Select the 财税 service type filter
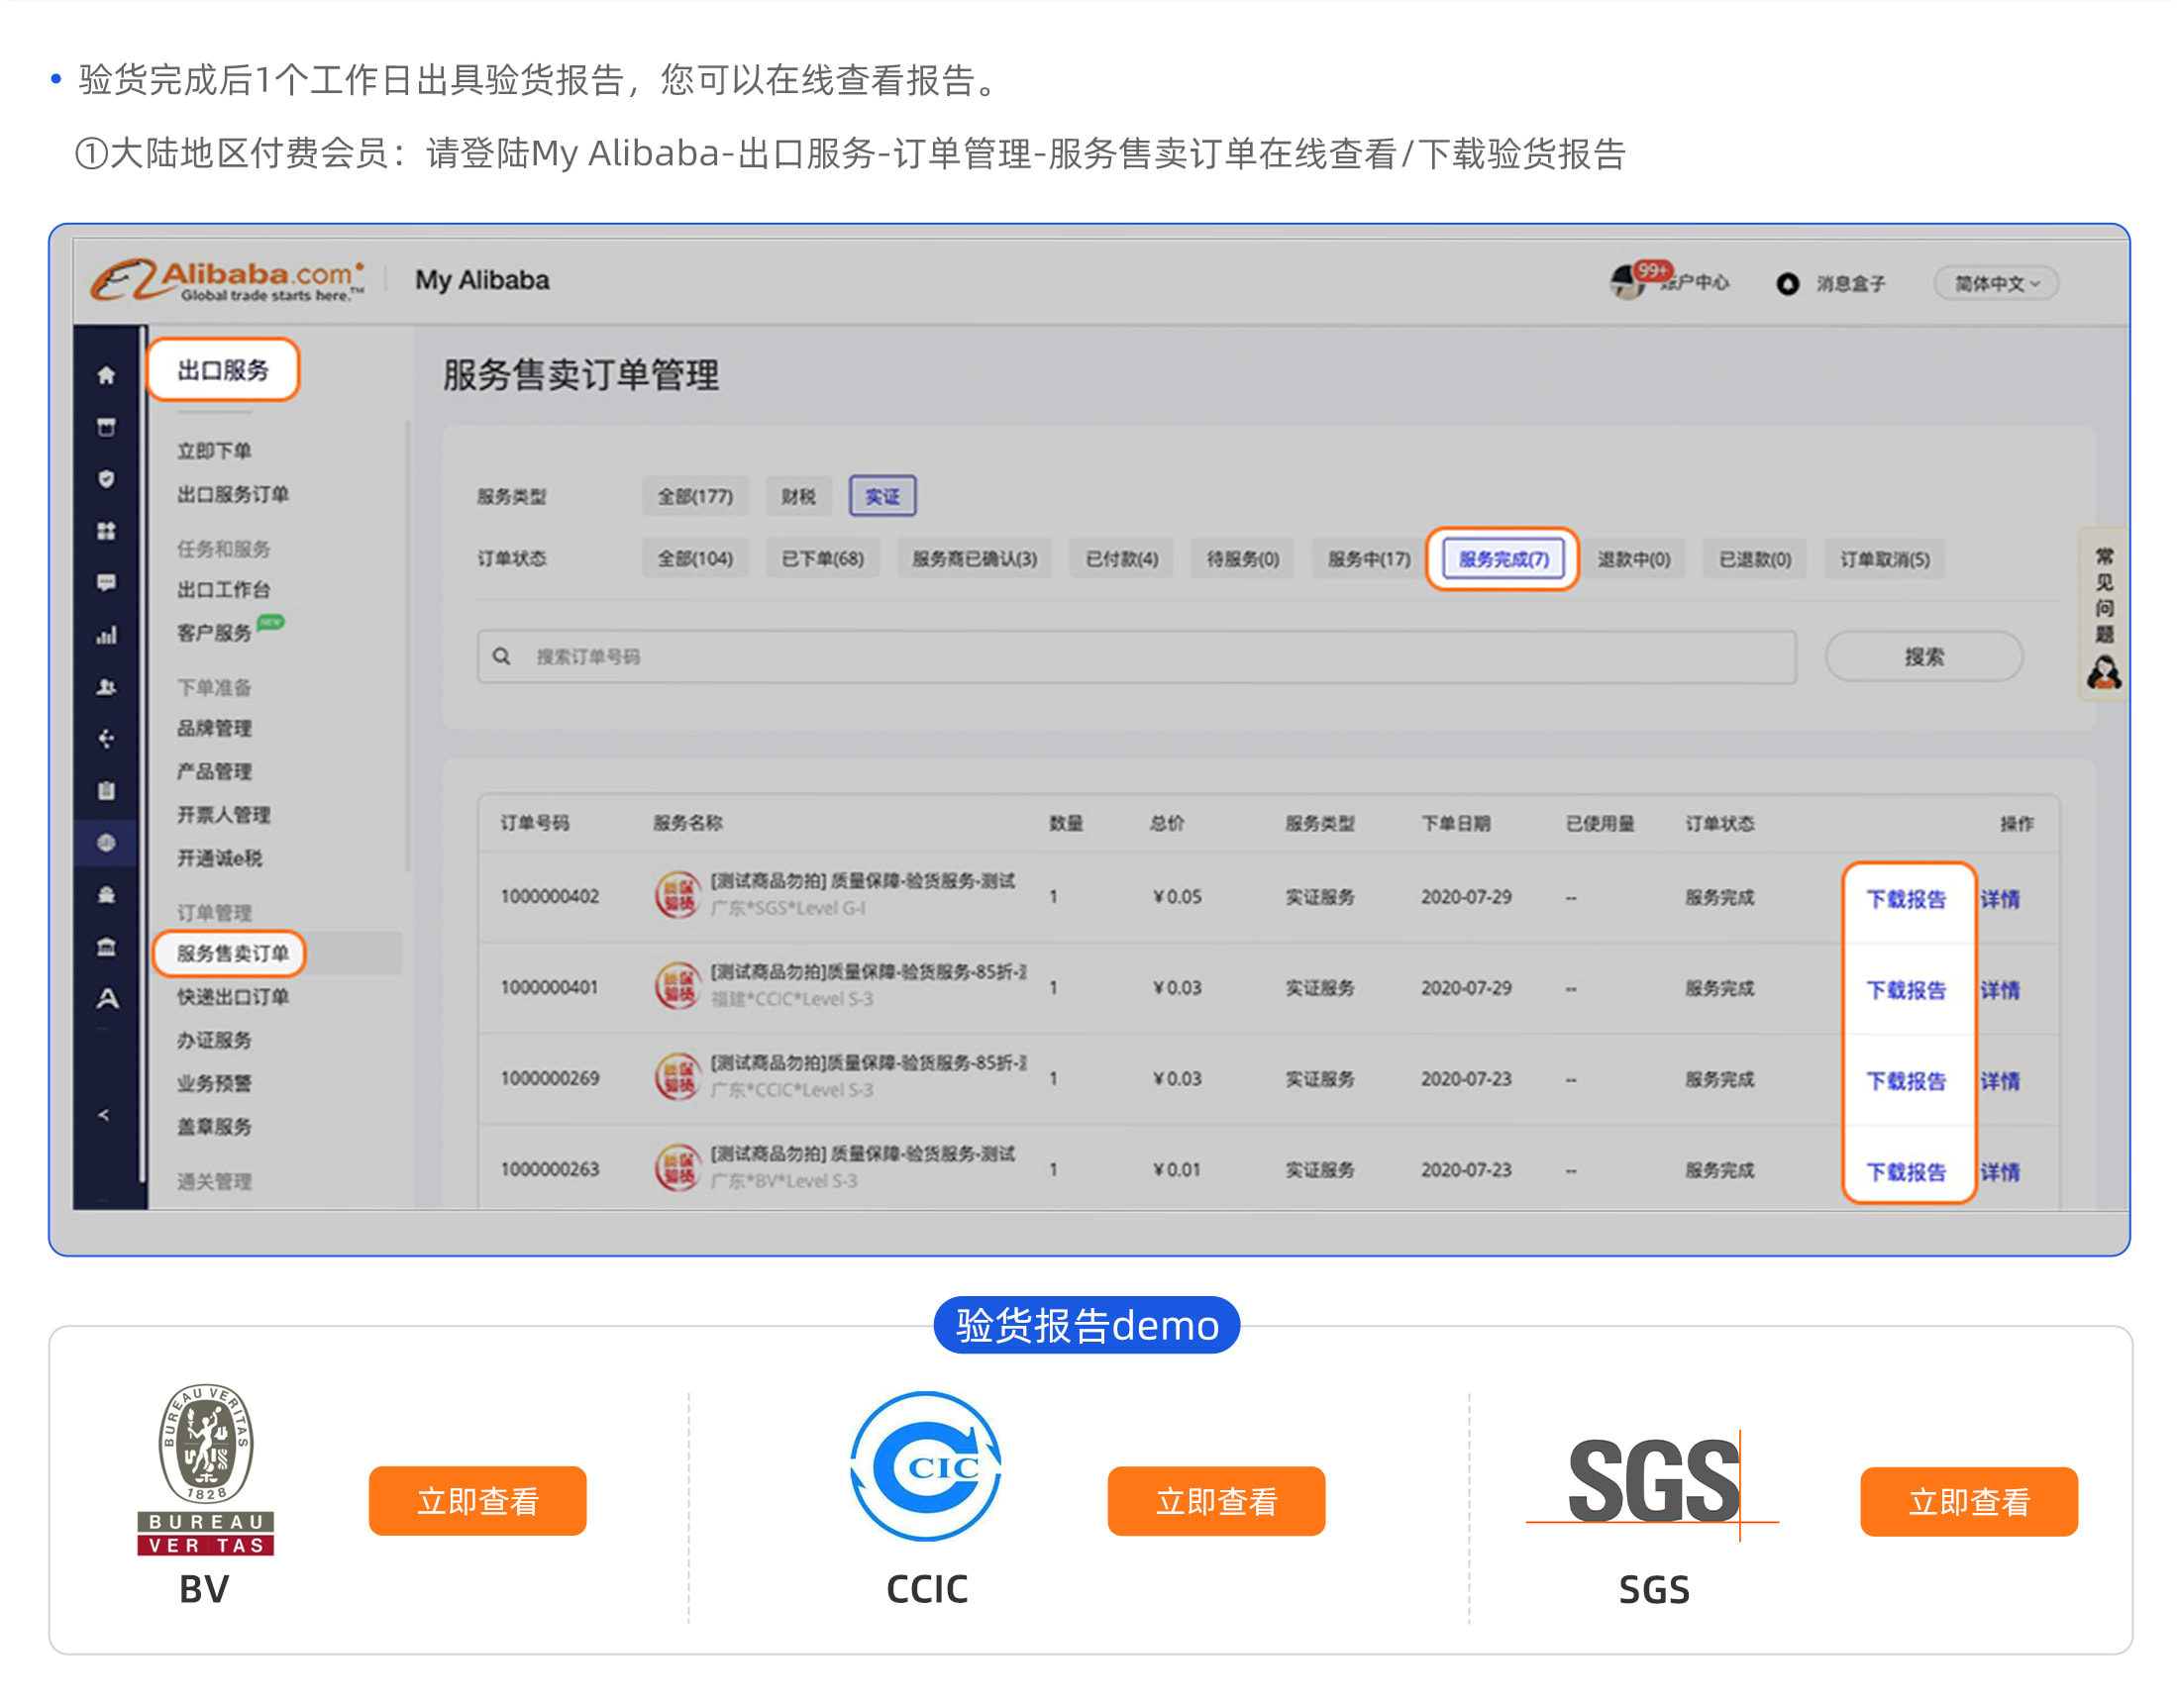Viewport: 2177px width, 1708px height. click(797, 496)
